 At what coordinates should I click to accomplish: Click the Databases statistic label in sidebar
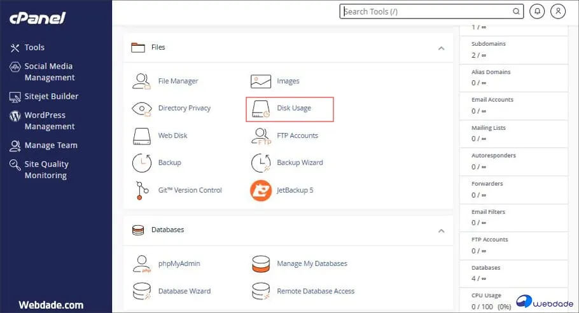coord(485,268)
